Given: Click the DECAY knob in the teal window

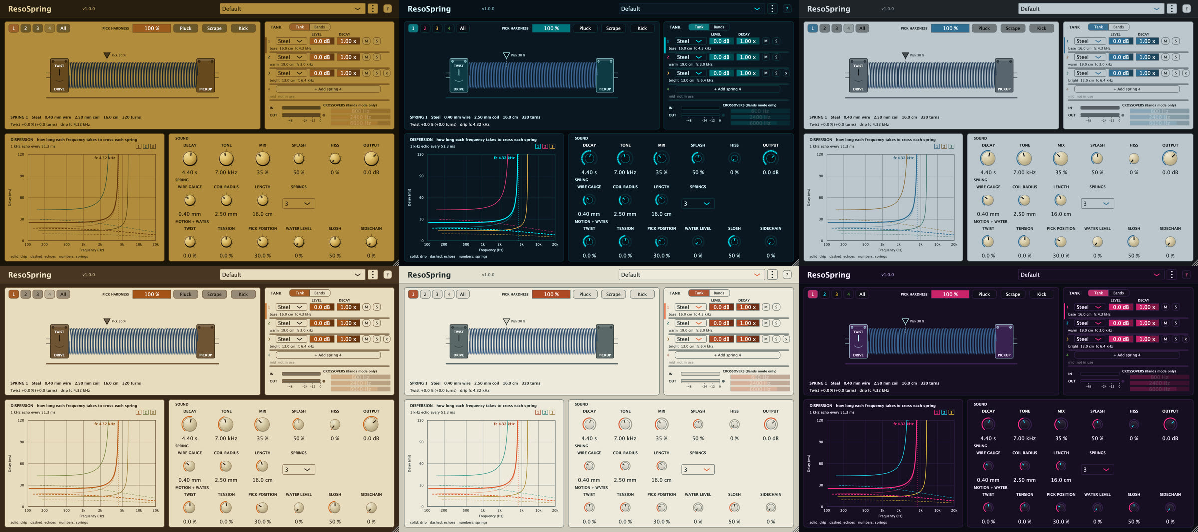Looking at the screenshot, I should (x=589, y=158).
